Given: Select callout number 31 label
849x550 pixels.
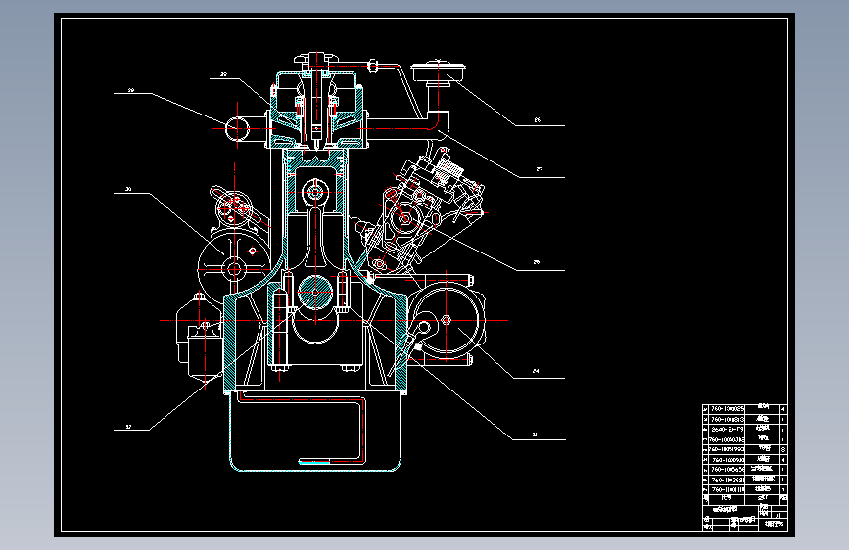Looking at the screenshot, I should point(535,435).
